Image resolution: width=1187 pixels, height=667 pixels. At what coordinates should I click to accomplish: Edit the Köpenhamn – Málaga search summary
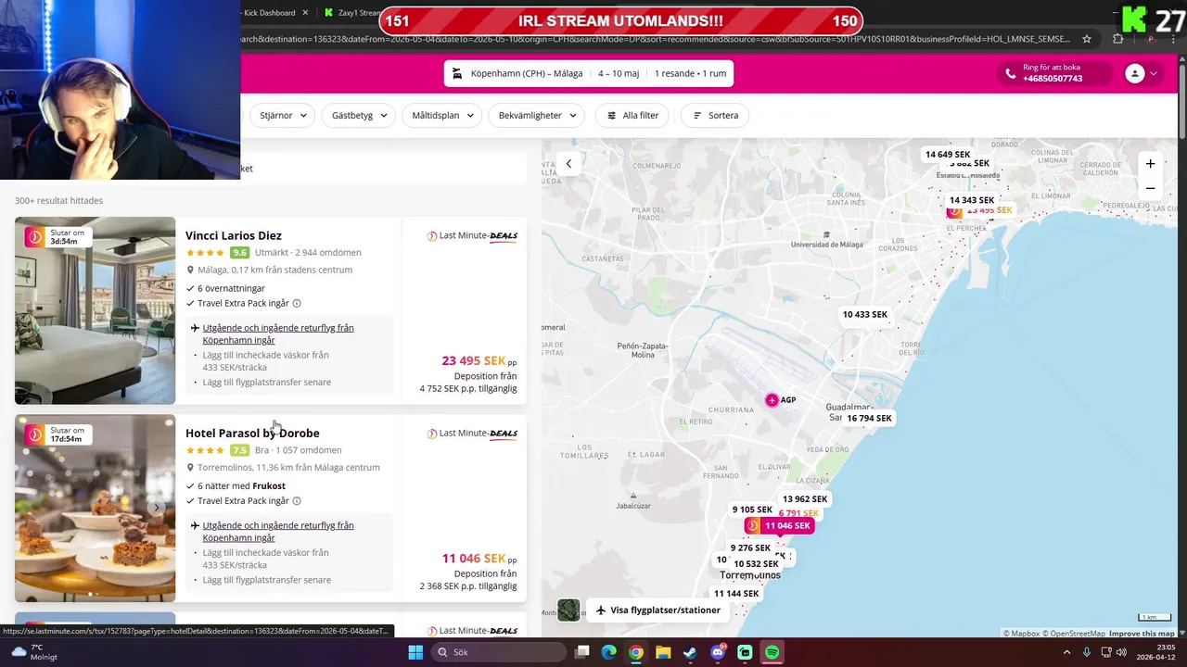click(x=589, y=74)
